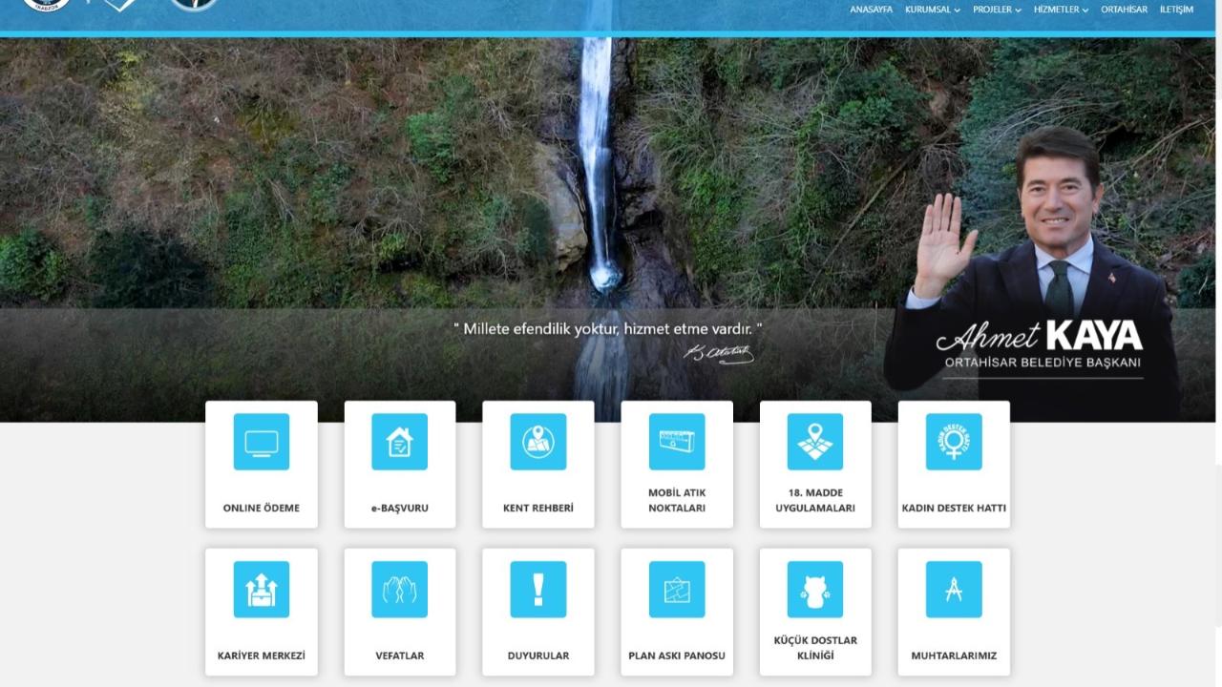Open the Kariyer Merkezi icon
This screenshot has height=687, width=1222.
261,590
